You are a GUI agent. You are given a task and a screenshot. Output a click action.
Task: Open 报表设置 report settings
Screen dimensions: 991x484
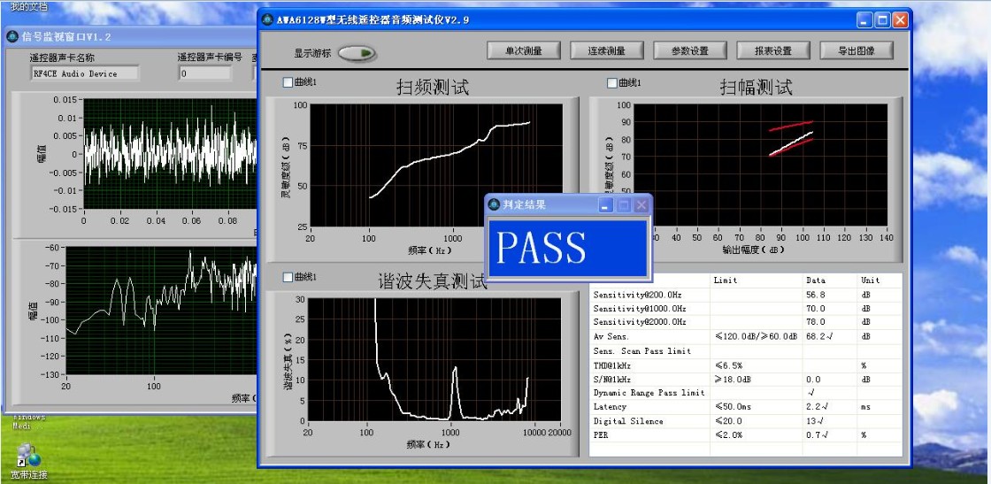click(x=772, y=50)
